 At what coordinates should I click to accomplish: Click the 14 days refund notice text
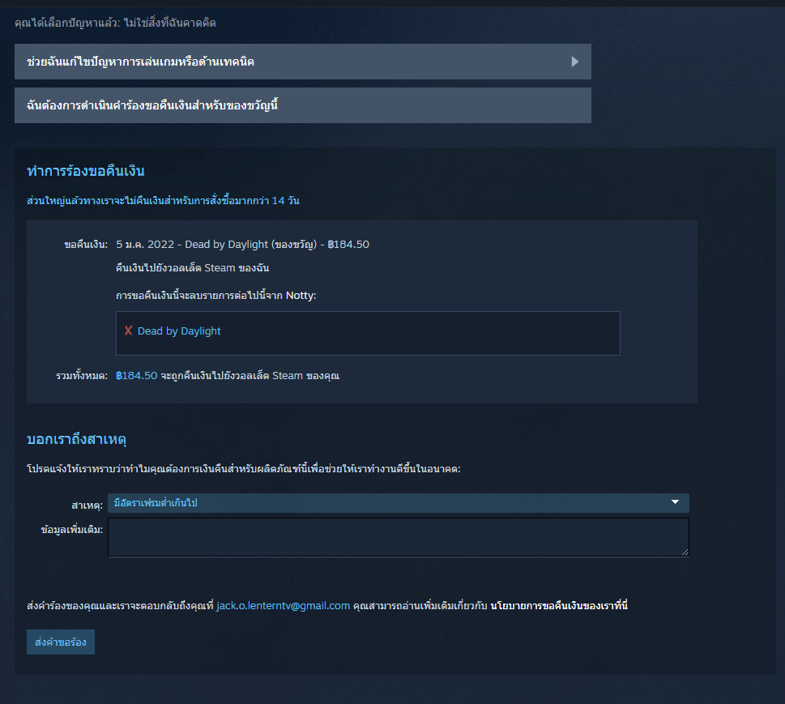click(163, 200)
